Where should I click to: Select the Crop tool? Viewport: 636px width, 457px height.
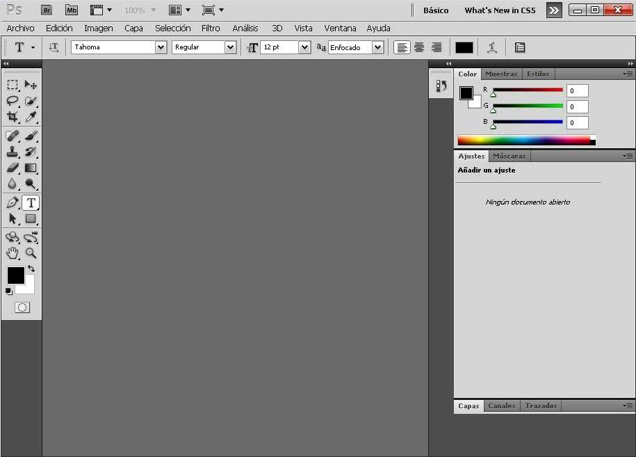pyautogui.click(x=13, y=117)
